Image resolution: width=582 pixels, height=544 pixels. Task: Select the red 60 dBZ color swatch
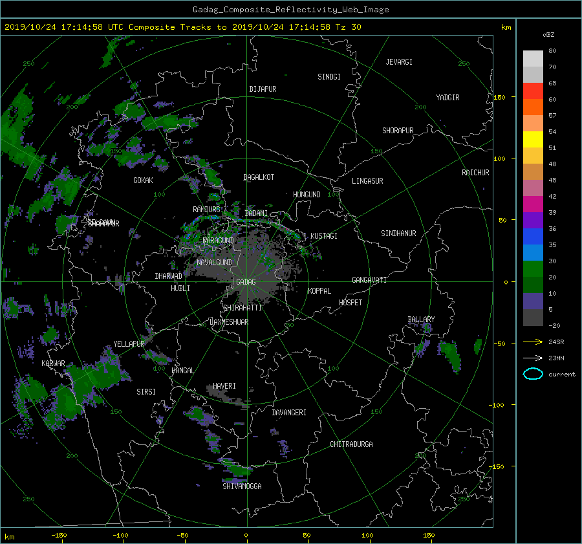click(x=533, y=91)
